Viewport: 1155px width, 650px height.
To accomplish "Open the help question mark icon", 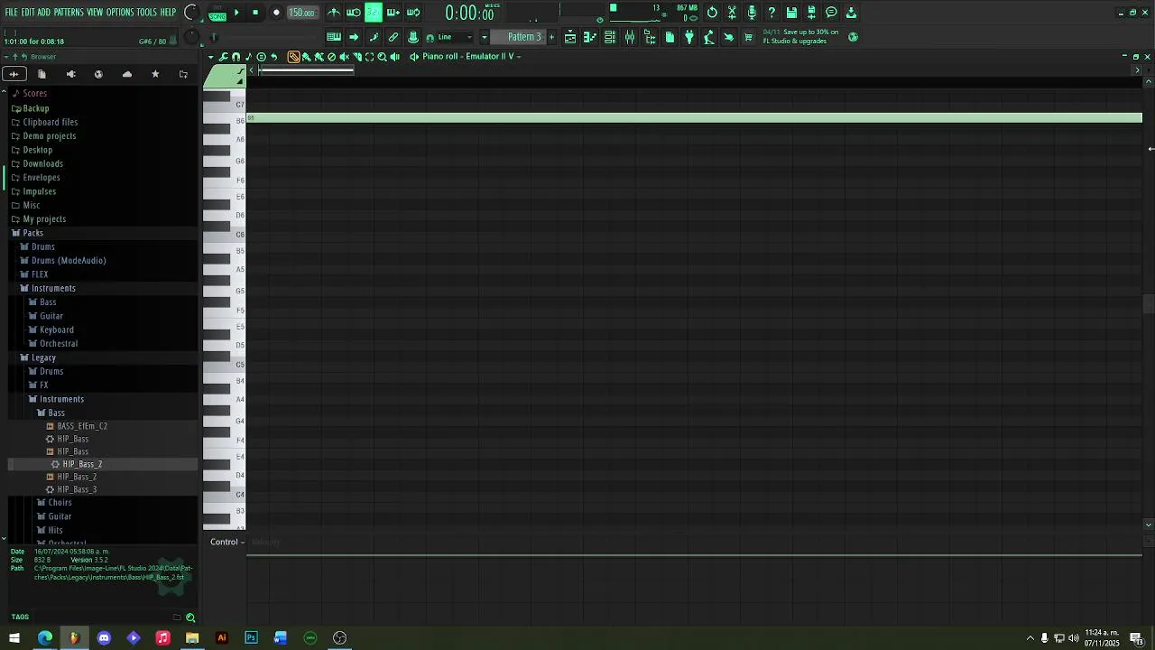I will pyautogui.click(x=772, y=13).
